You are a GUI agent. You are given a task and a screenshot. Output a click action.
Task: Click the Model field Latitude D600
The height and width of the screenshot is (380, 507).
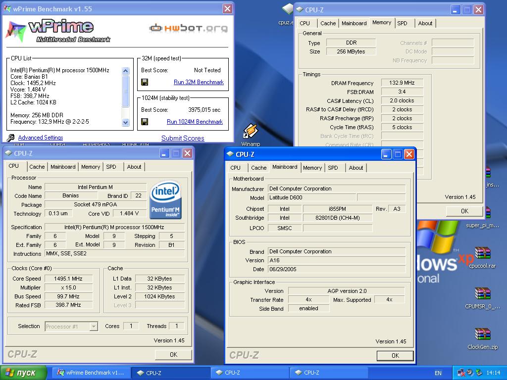312,197
